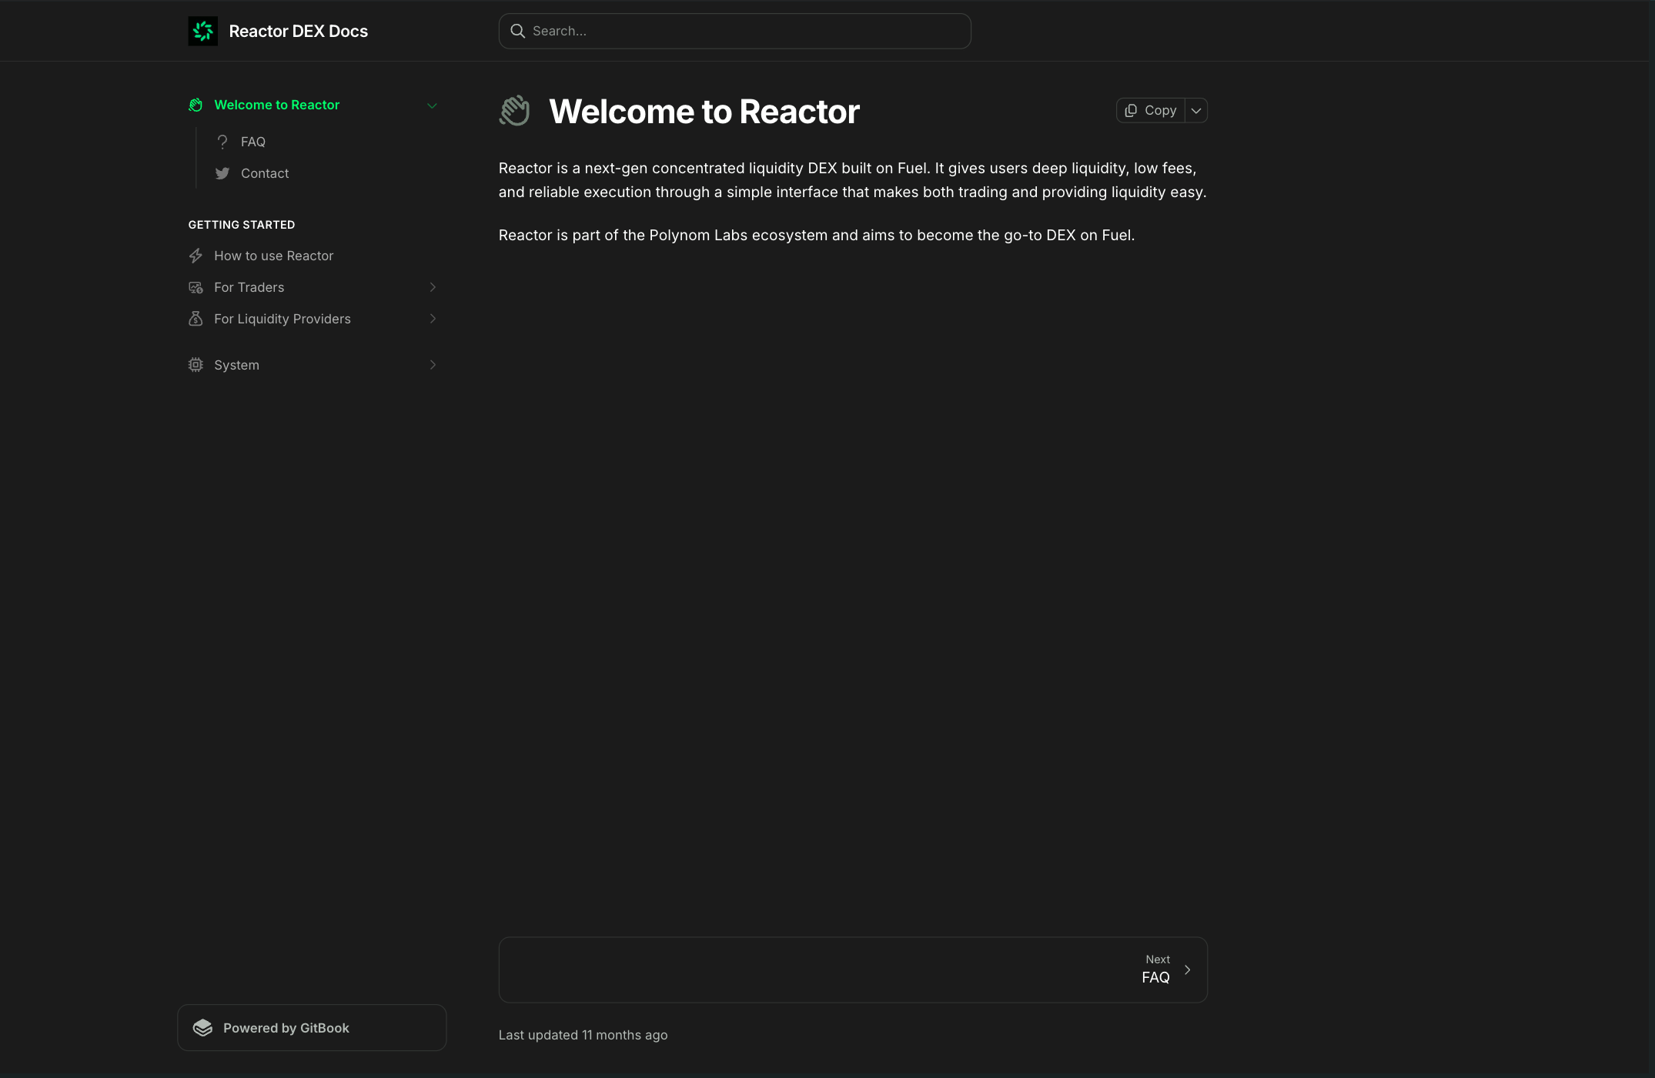The image size is (1655, 1078).
Task: Collapse the Welcome to Reactor section chevron
Action: tap(432, 105)
